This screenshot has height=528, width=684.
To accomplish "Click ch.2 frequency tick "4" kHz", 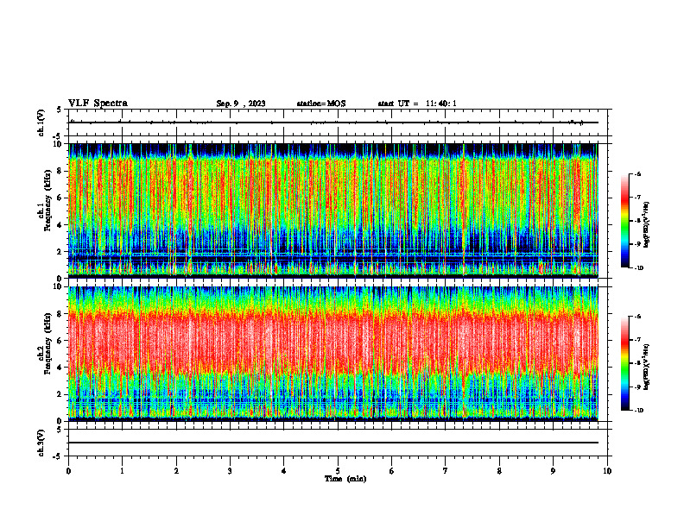I will pyautogui.click(x=60, y=368).
